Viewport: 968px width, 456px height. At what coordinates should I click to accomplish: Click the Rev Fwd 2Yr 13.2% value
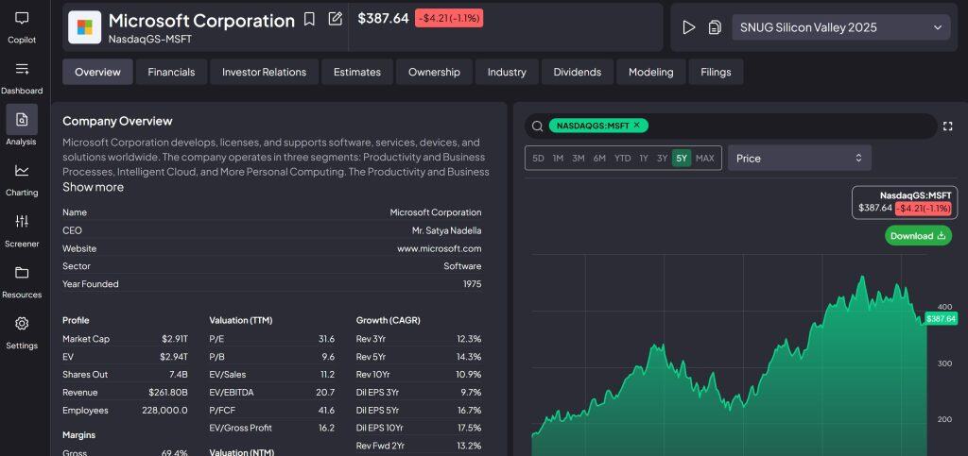469,446
